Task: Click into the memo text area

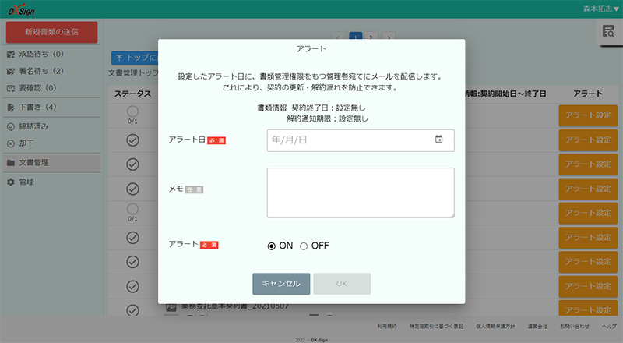Action: tap(361, 193)
